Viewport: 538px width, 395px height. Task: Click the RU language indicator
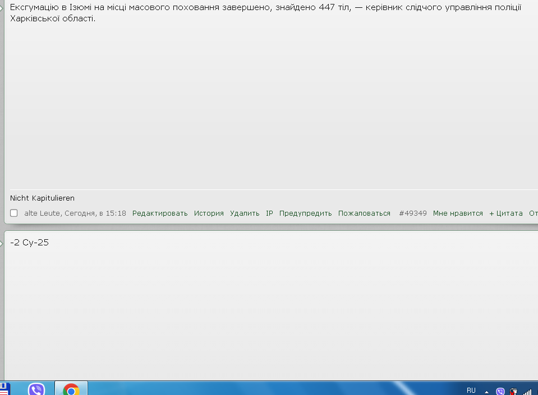[471, 391]
